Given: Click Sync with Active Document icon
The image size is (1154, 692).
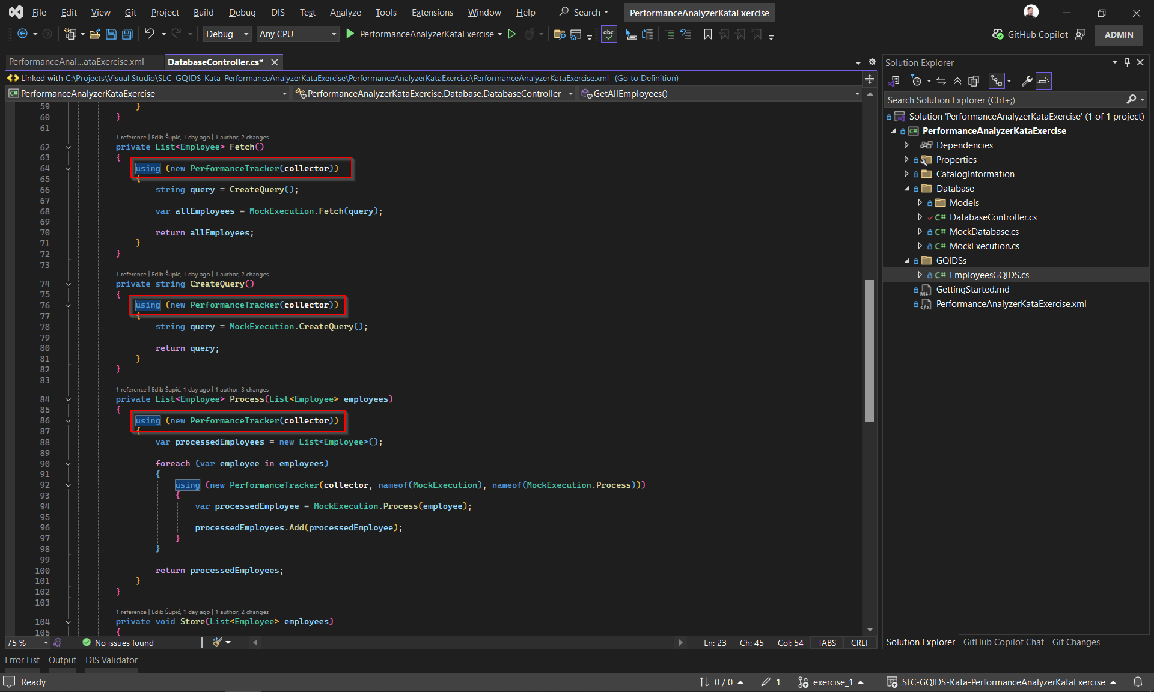Looking at the screenshot, I should [941, 80].
